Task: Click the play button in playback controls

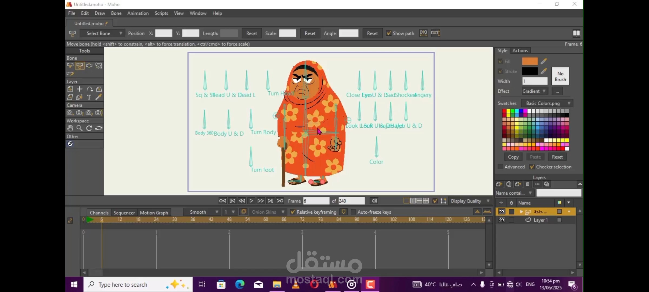Action: (251, 201)
